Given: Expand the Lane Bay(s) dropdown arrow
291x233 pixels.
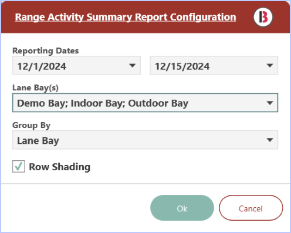Looking at the screenshot, I should (x=270, y=103).
